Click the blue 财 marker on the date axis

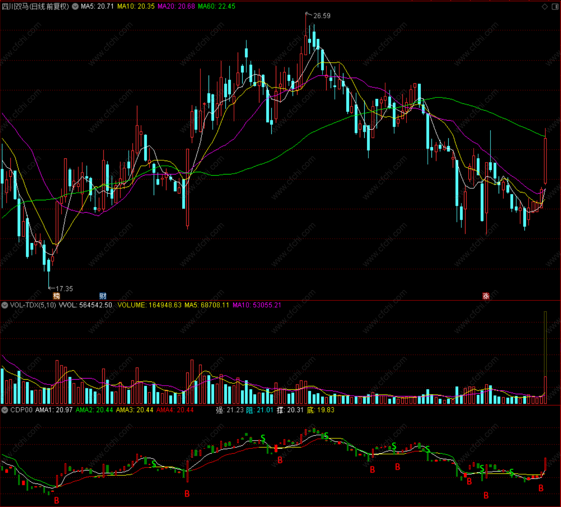pyautogui.click(x=103, y=296)
